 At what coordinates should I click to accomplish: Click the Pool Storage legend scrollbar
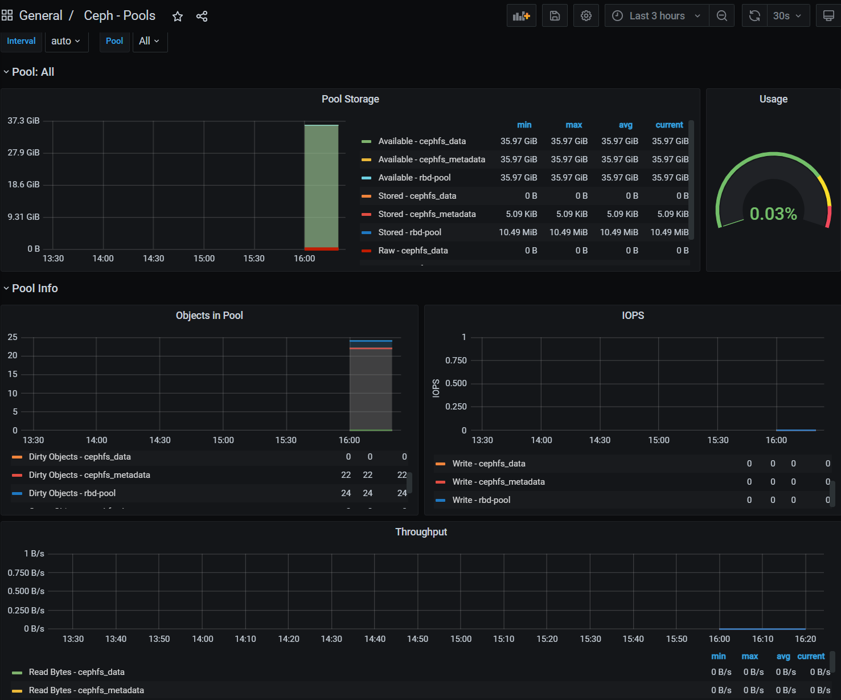(x=691, y=180)
